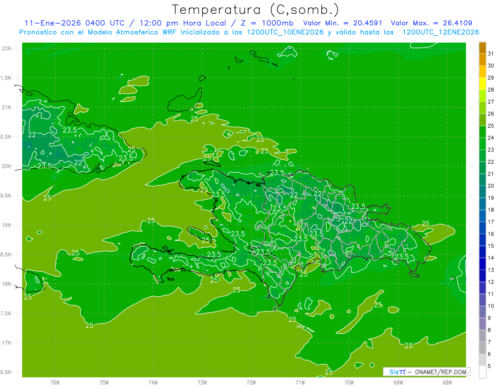Viewport: 502px width, 388px height.
Task: Click the 18N latitude axis label
Action: [x=7, y=284]
